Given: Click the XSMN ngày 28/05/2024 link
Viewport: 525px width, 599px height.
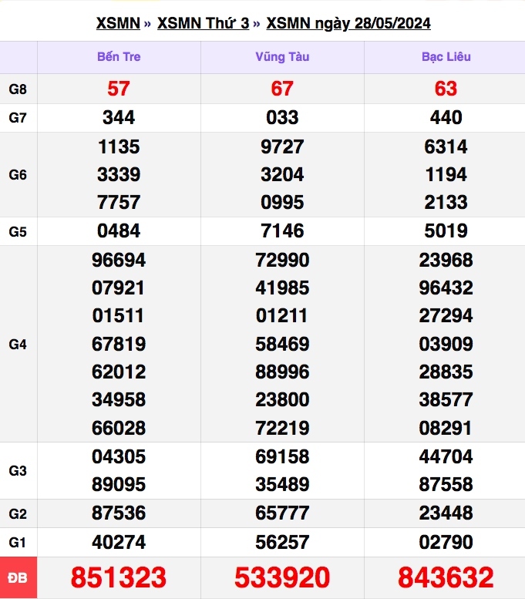Looking at the screenshot, I should (x=348, y=23).
